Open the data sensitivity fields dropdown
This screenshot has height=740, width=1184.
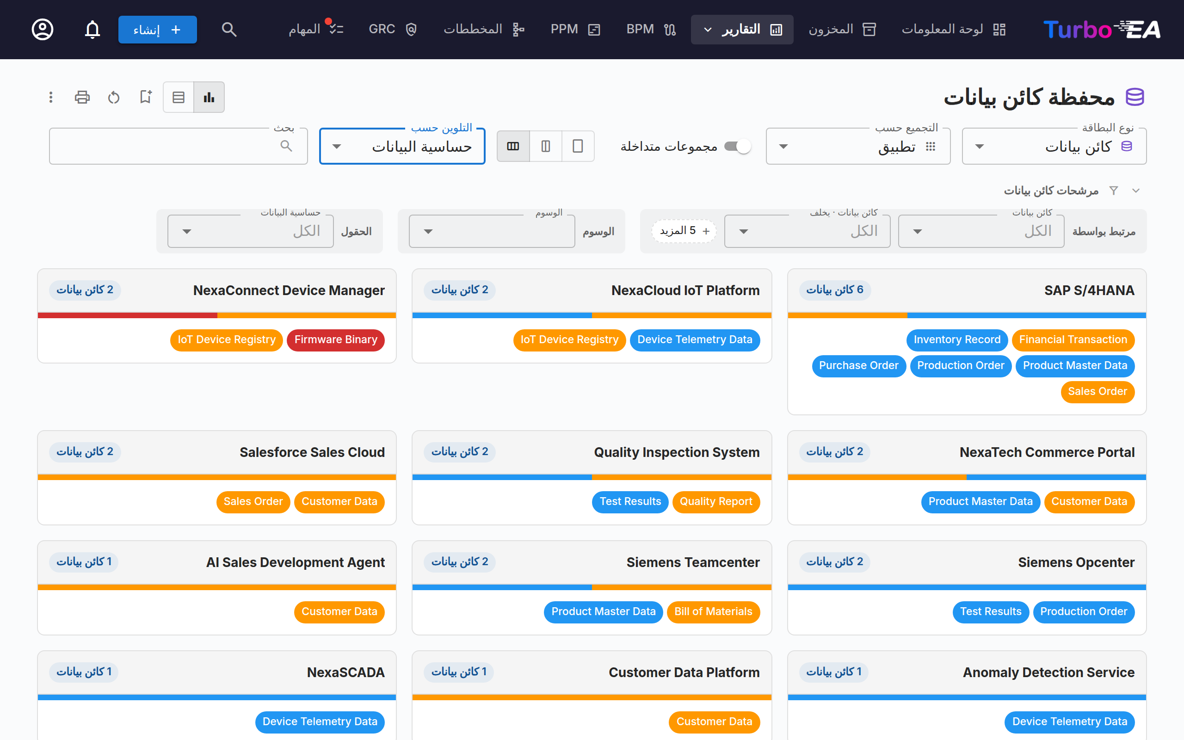251,231
